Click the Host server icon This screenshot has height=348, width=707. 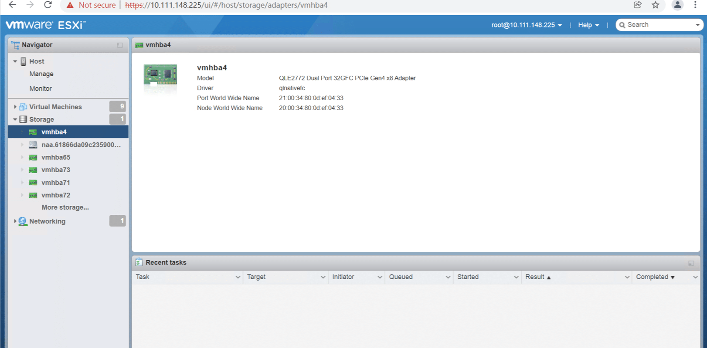[24, 61]
